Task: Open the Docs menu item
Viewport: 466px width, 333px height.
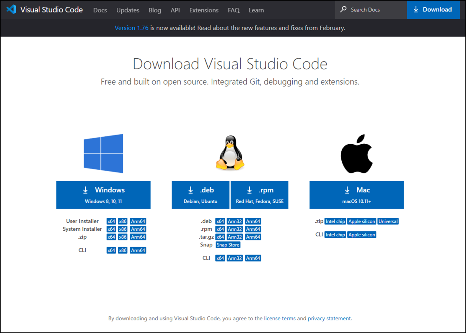Action: click(x=100, y=10)
